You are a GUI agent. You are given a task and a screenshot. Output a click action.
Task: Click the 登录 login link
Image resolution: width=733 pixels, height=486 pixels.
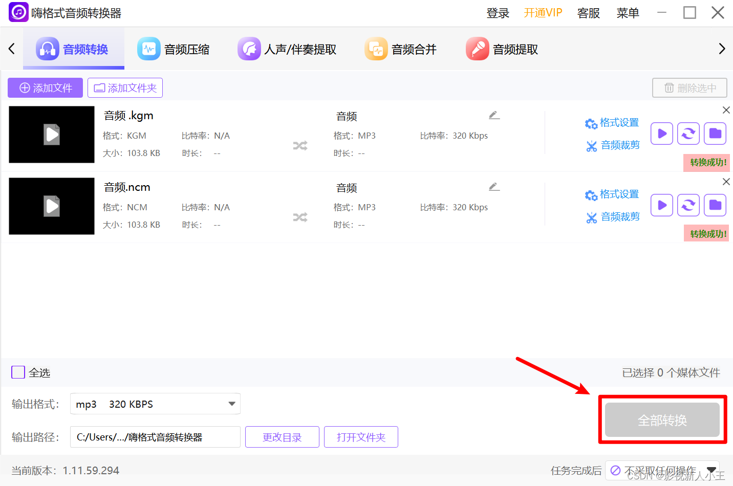pos(498,13)
